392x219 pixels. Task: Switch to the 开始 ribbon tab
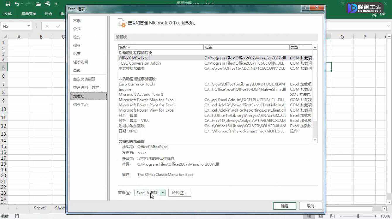pyautogui.click(x=48, y=14)
